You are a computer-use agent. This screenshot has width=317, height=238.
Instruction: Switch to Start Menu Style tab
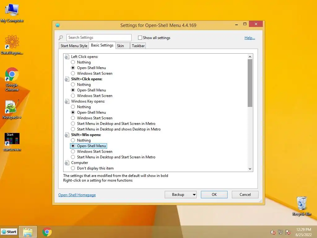tap(74, 46)
